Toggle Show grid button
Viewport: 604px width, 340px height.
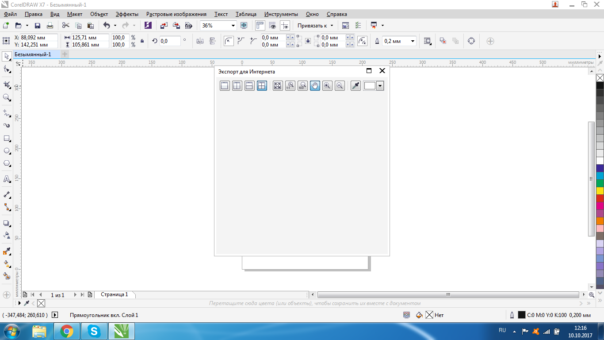click(272, 26)
